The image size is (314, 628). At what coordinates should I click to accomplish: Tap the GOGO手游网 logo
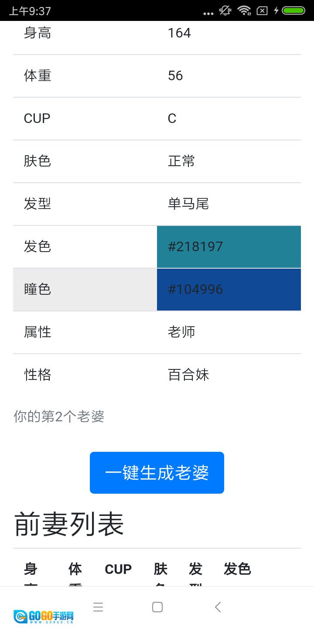point(44,616)
